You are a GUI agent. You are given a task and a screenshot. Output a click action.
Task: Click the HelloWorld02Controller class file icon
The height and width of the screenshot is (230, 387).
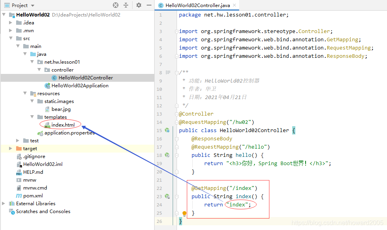point(54,78)
